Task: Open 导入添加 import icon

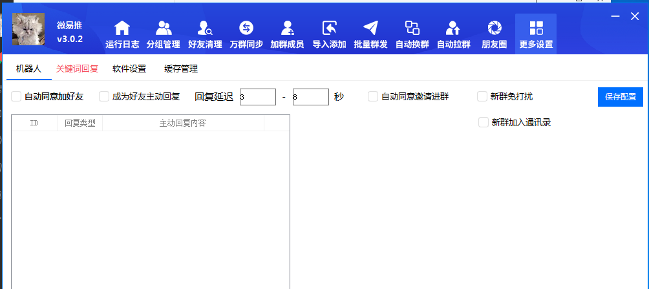Action: [329, 28]
